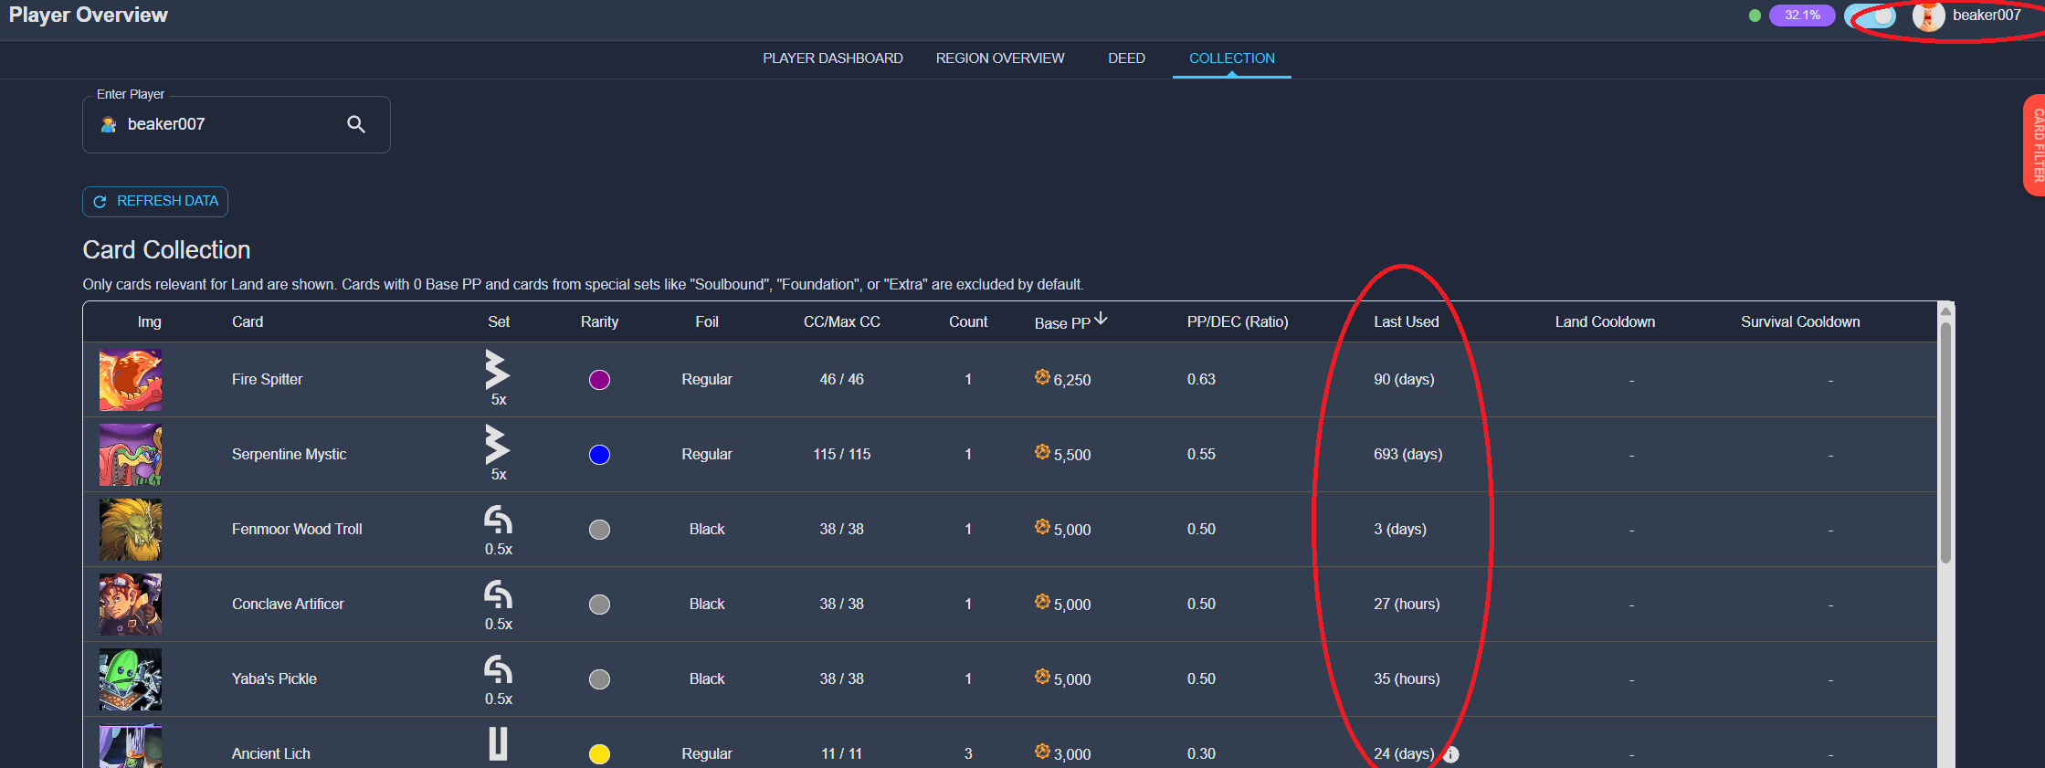The image size is (2045, 768).
Task: Click the Ancient Lich set icon
Action: [x=498, y=743]
